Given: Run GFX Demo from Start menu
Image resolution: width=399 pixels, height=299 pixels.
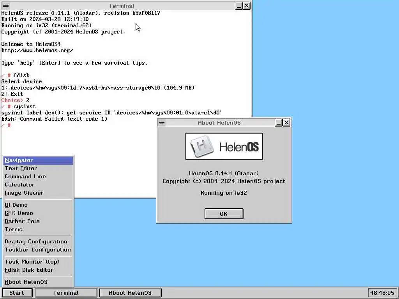Looking at the screenshot, I should [x=38, y=213].
